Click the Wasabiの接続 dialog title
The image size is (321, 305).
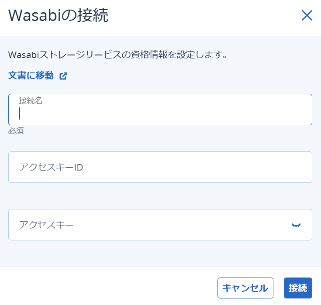click(58, 15)
